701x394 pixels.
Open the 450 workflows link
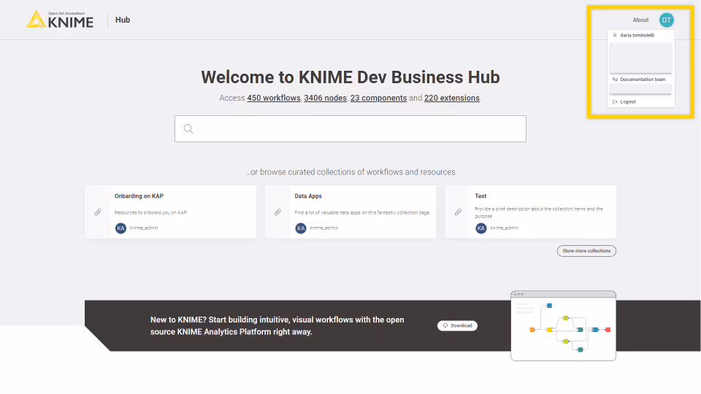pyautogui.click(x=273, y=98)
